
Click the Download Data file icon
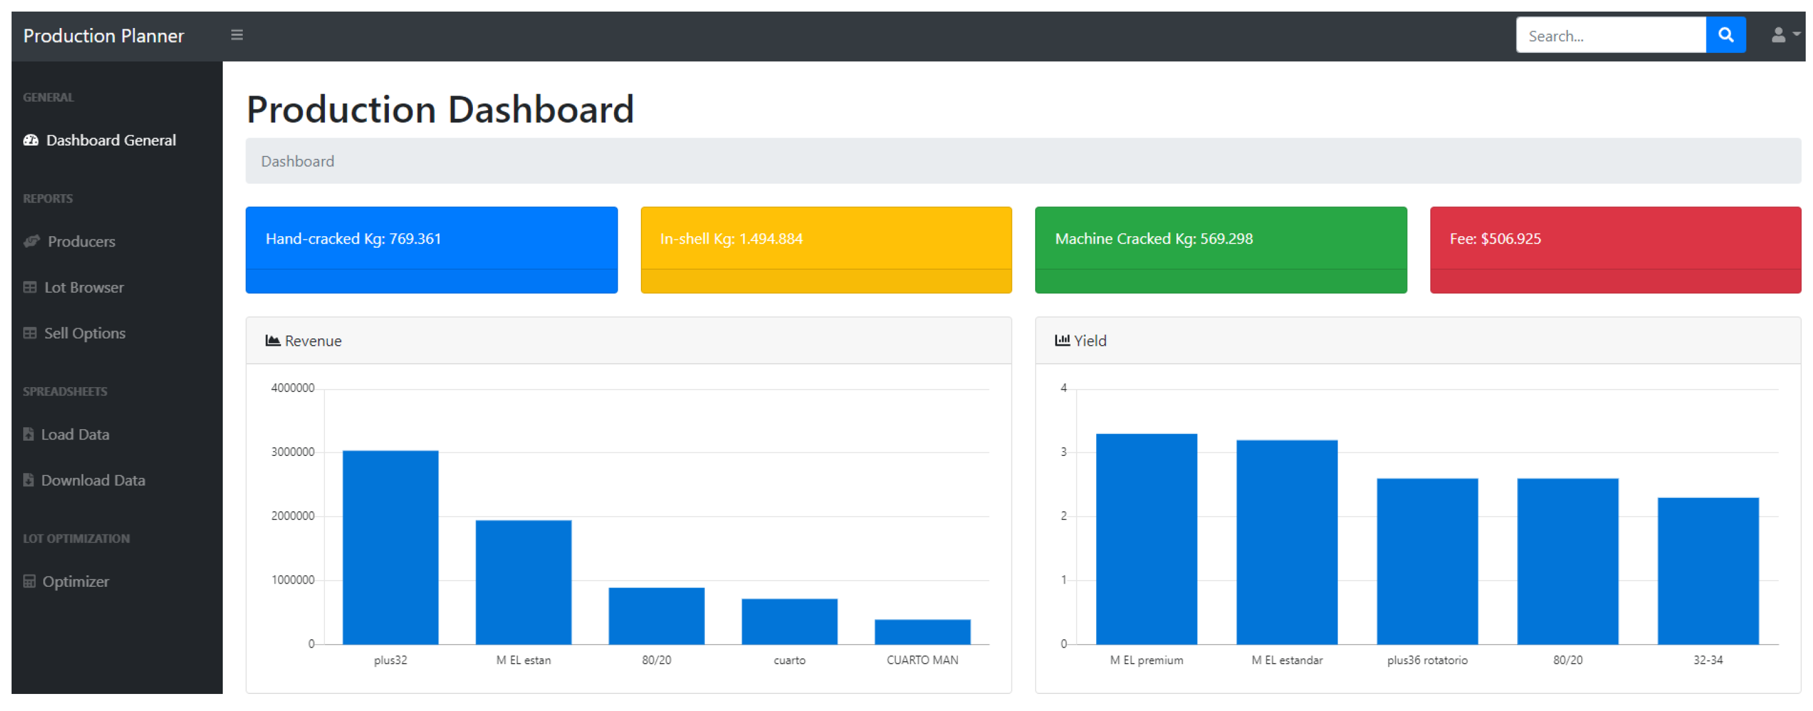28,480
